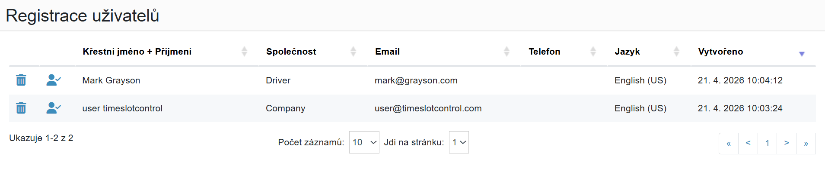
Task: Go to previous page with < button
Action: click(x=748, y=144)
